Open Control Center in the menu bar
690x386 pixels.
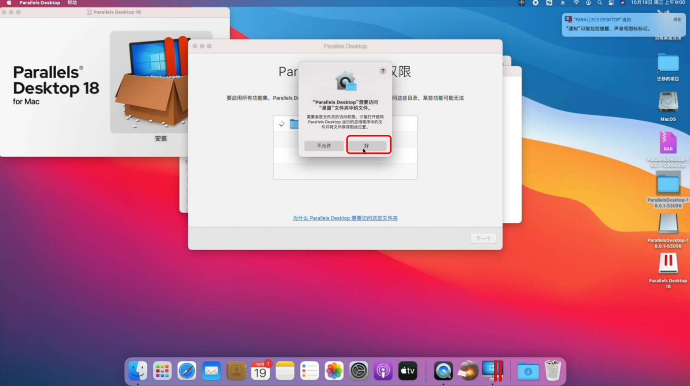[x=611, y=3]
